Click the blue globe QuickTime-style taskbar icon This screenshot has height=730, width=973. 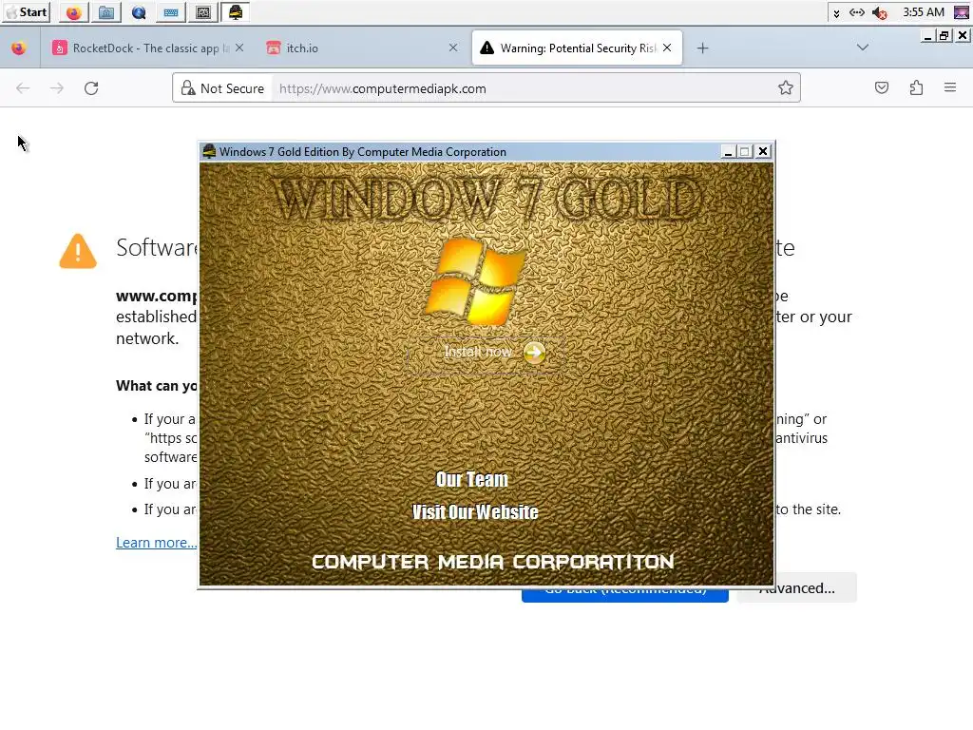point(139,12)
